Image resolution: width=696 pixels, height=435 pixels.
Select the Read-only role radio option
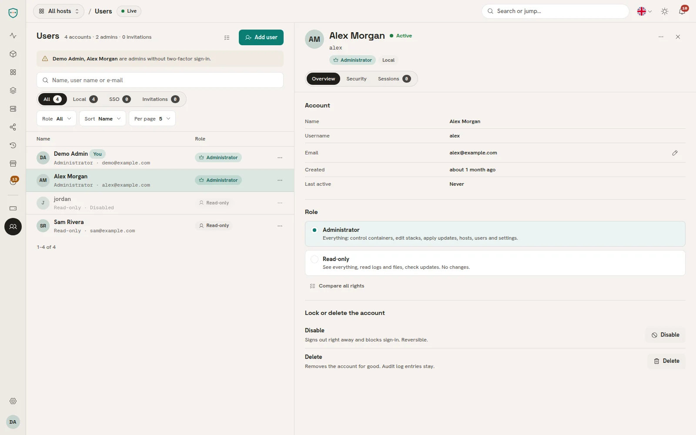click(495, 263)
